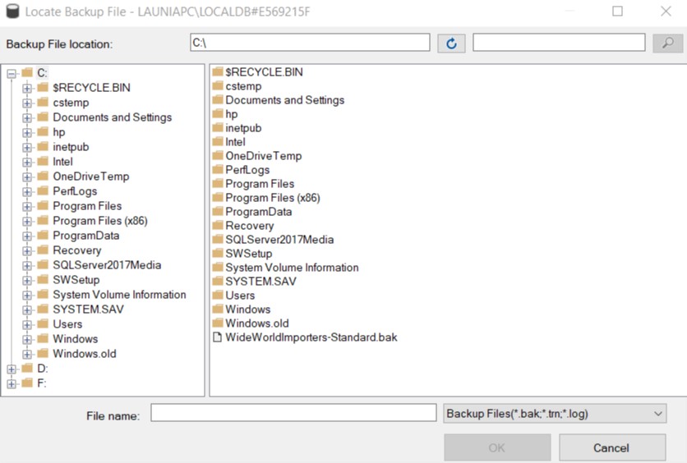Open the Backup Files type dropdown

pos(554,414)
